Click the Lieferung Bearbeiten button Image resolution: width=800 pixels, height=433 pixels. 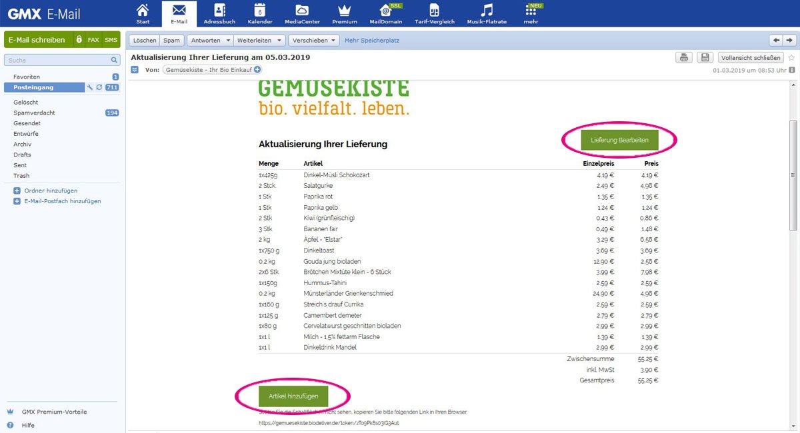coord(619,140)
